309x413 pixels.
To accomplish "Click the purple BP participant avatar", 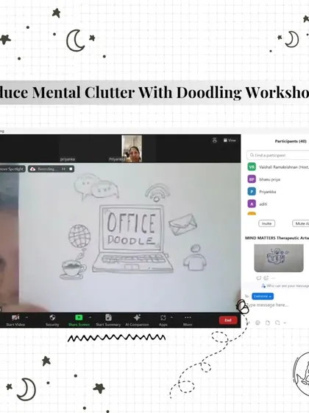I will 252,179.
